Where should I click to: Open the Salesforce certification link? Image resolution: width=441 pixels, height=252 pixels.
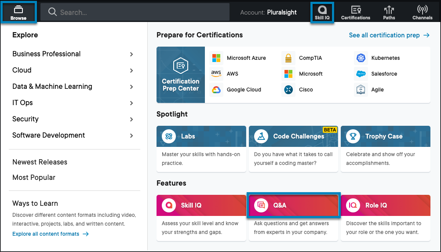[384, 74]
